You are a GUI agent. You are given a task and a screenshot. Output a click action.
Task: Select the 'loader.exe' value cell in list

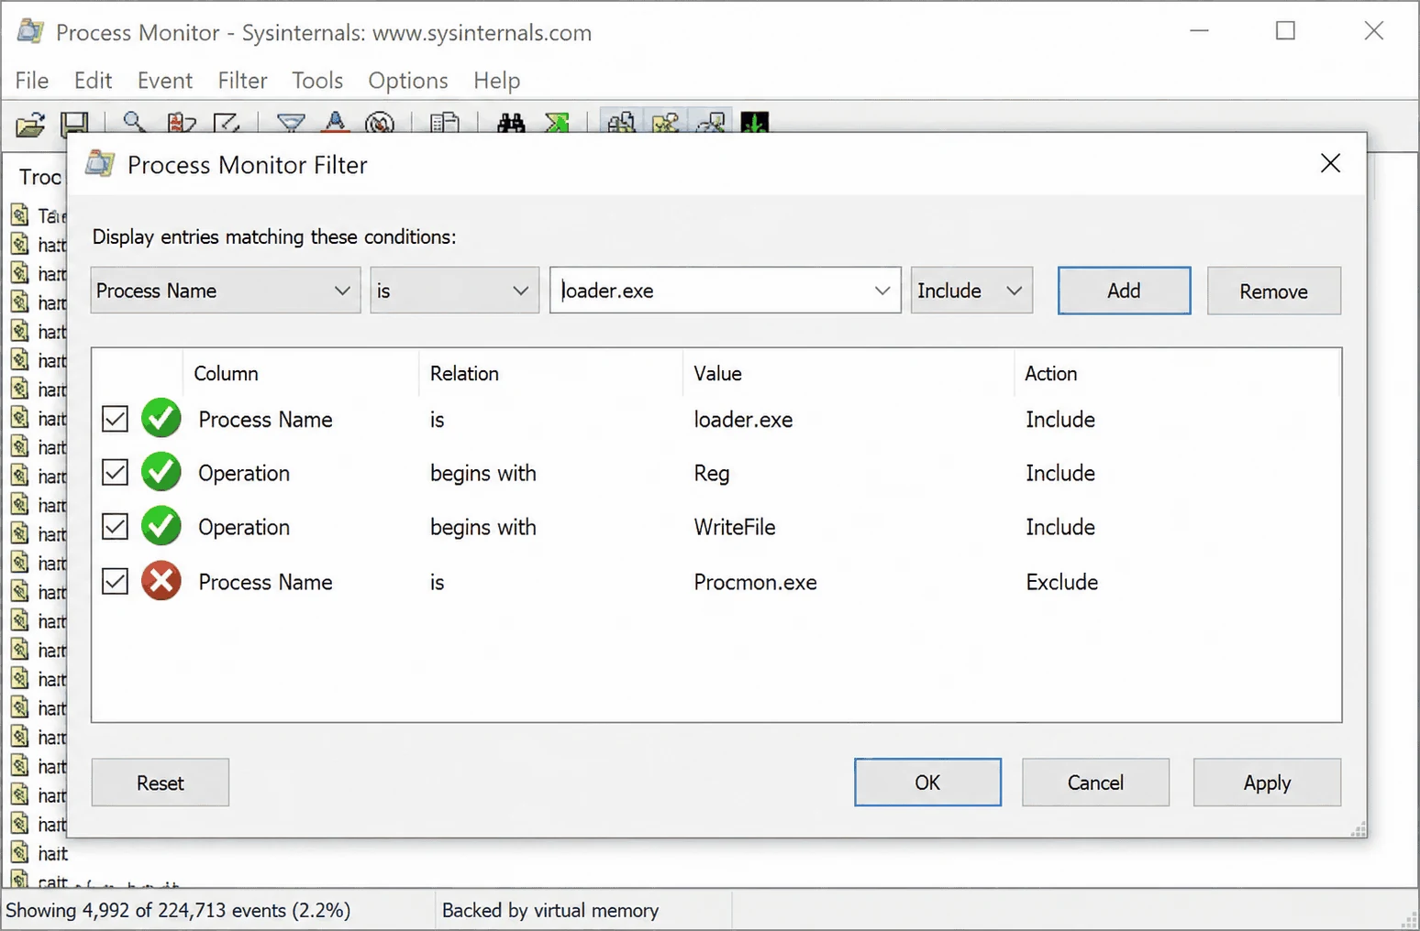coord(743,420)
